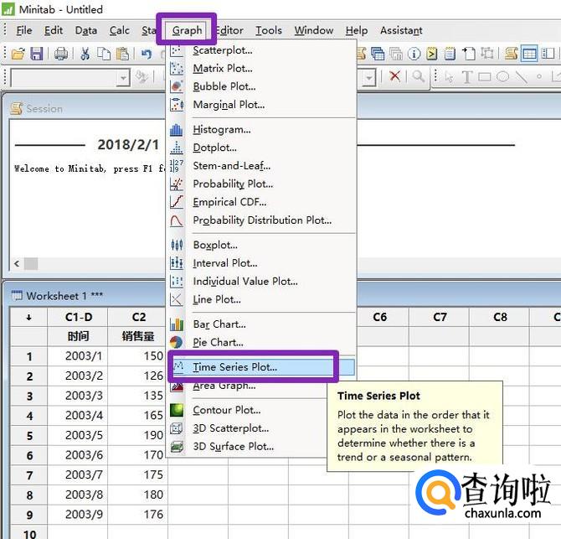Choose Individual Value Plot entry
561x539 pixels.
pyautogui.click(x=261, y=282)
